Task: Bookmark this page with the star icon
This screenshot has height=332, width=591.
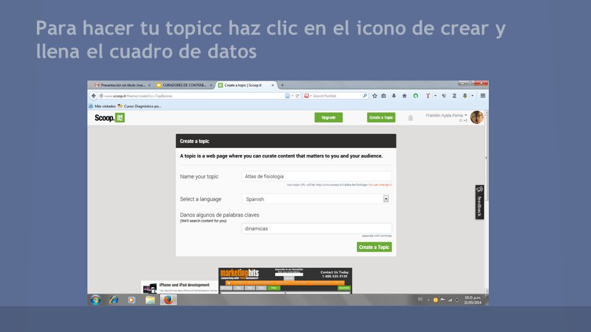Action: pyautogui.click(x=375, y=96)
